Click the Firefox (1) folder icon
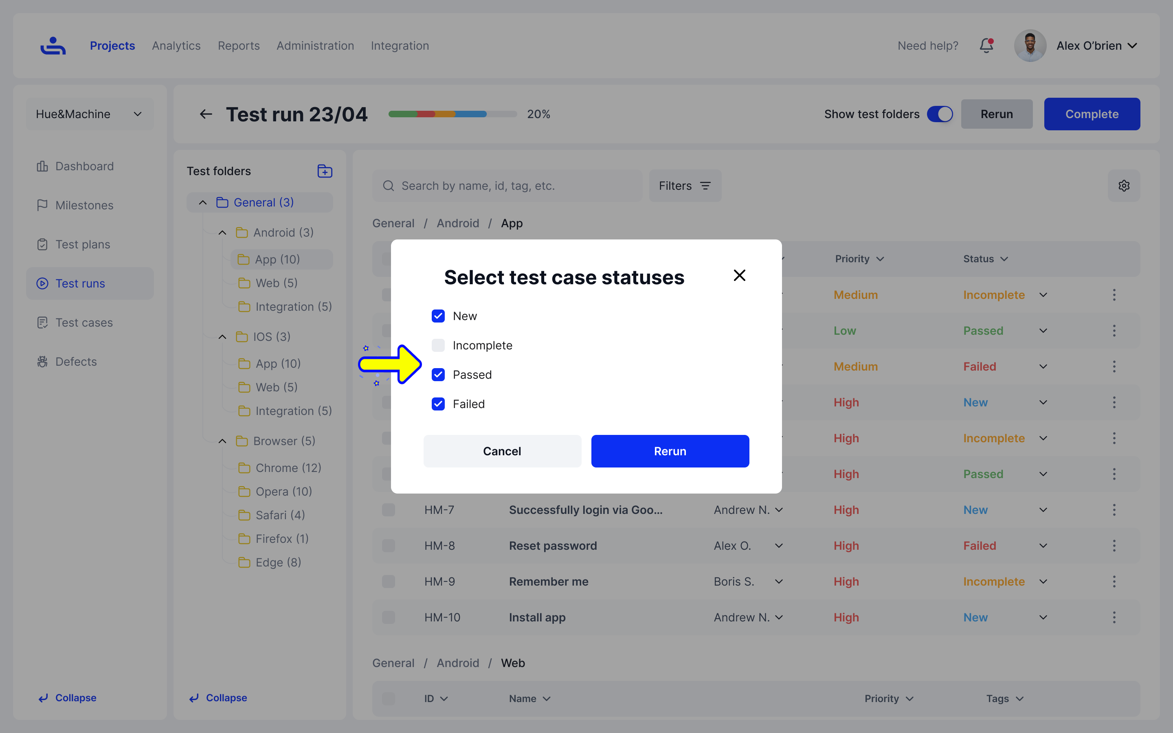 [x=244, y=539]
